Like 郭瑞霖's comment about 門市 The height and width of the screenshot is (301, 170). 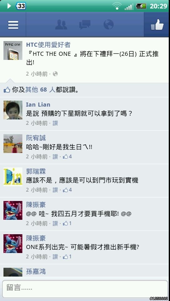coord(55,190)
